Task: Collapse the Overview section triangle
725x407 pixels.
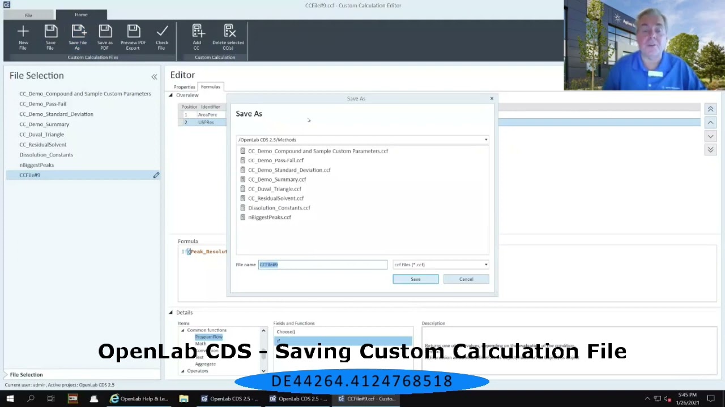Action: pos(170,96)
